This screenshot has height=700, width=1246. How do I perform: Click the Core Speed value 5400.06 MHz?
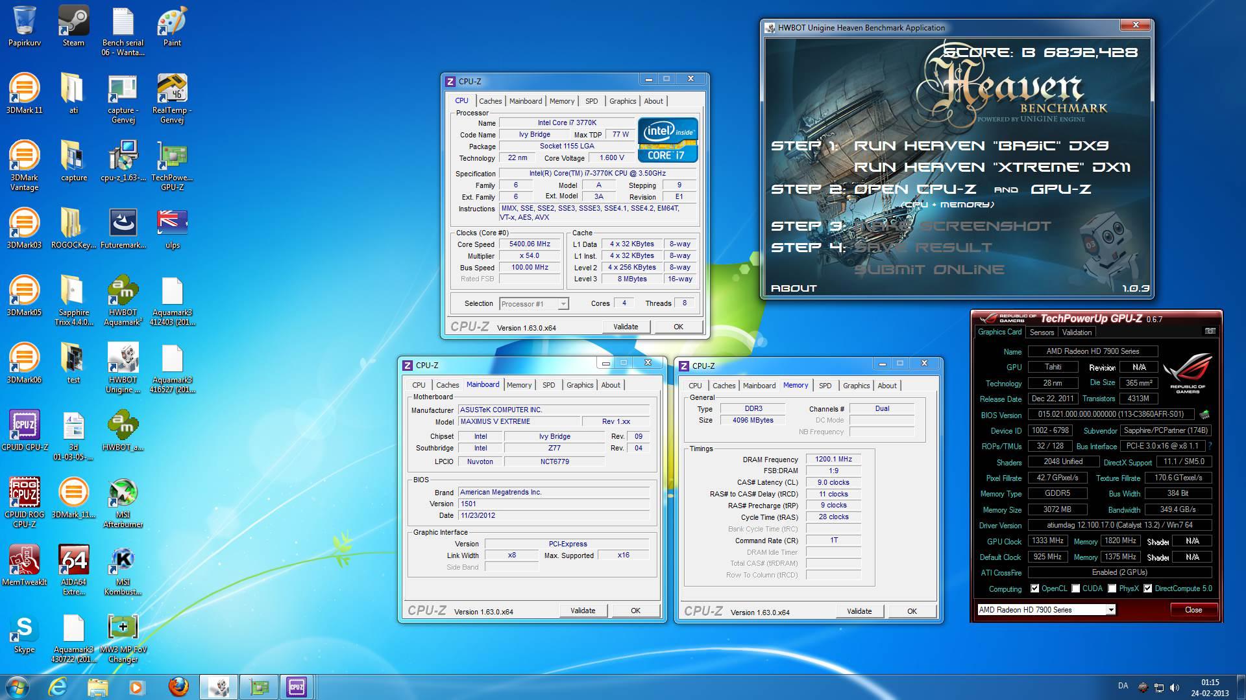coord(530,244)
